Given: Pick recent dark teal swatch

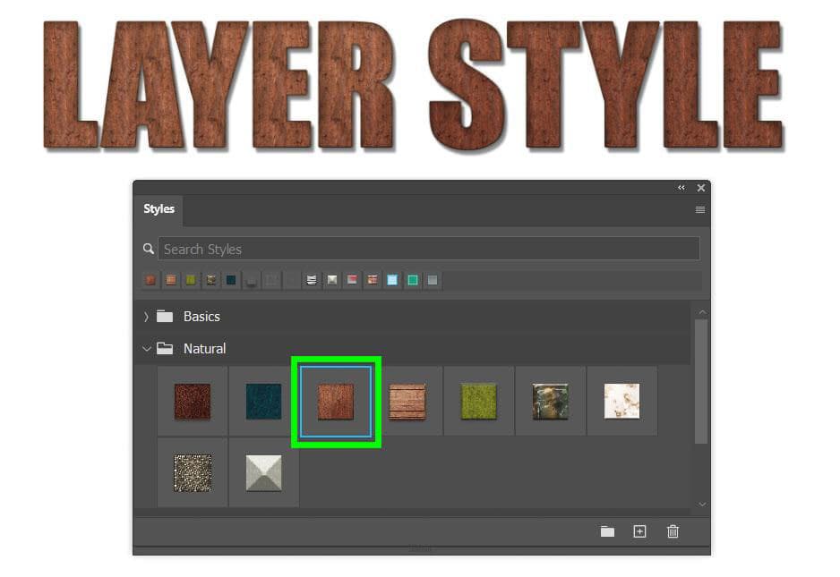Looking at the screenshot, I should 231,280.
